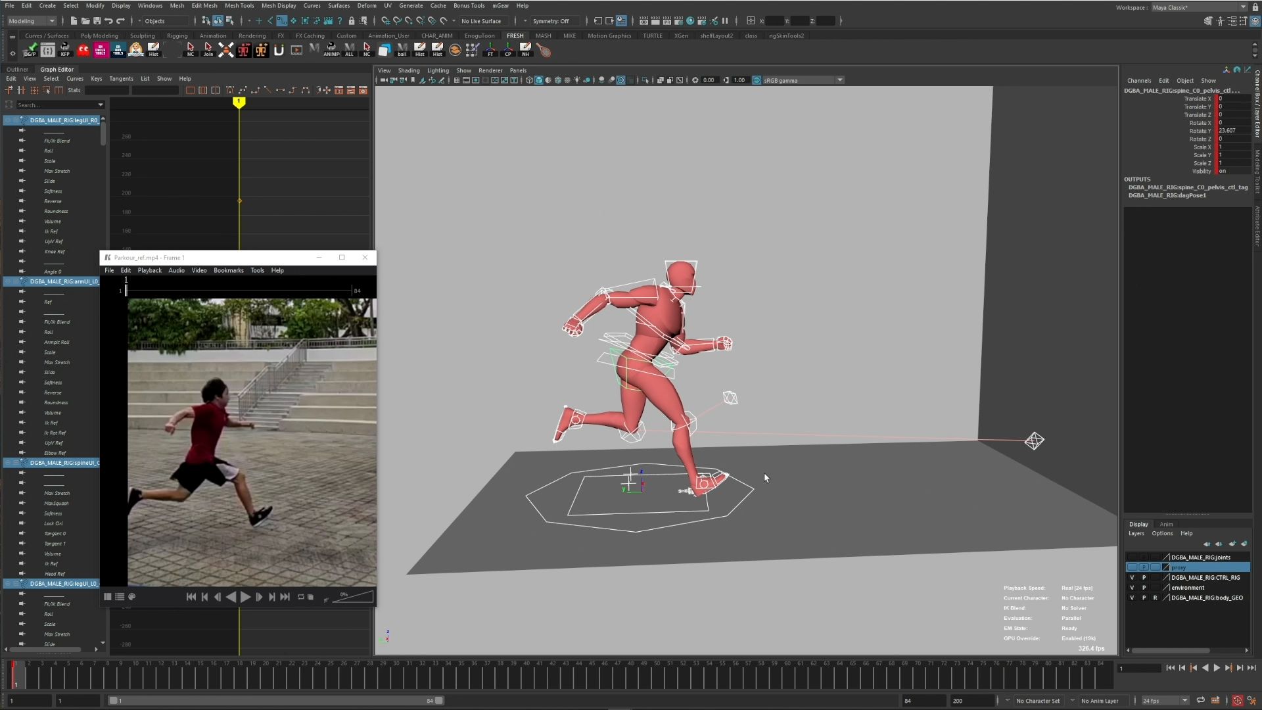
Task: Open the 24 fps frame rate dropdown
Action: pos(1165,701)
